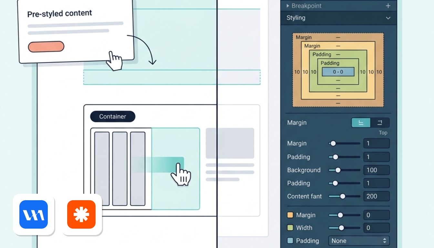
Task: Click the Background label
Action: point(304,170)
